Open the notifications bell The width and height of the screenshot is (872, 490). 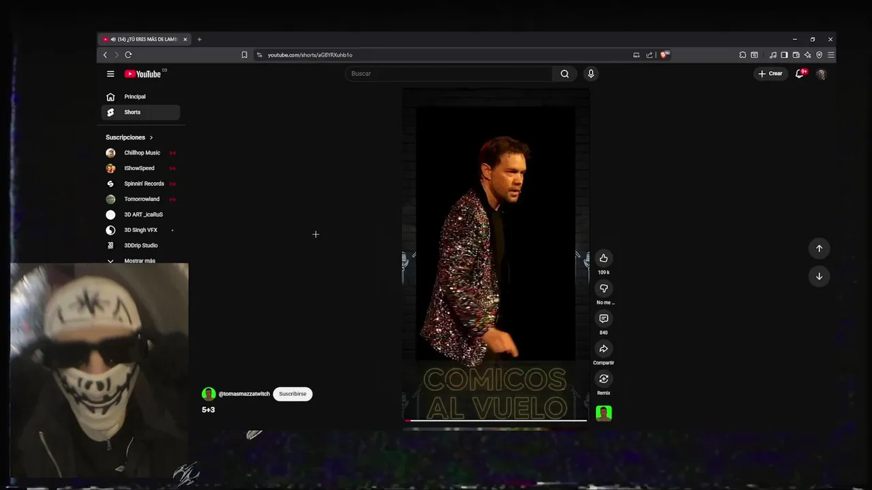coord(800,73)
